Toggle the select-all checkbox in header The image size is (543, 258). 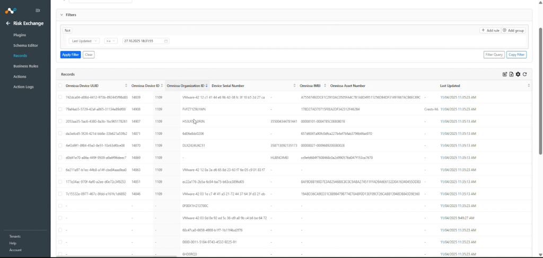click(60, 85)
